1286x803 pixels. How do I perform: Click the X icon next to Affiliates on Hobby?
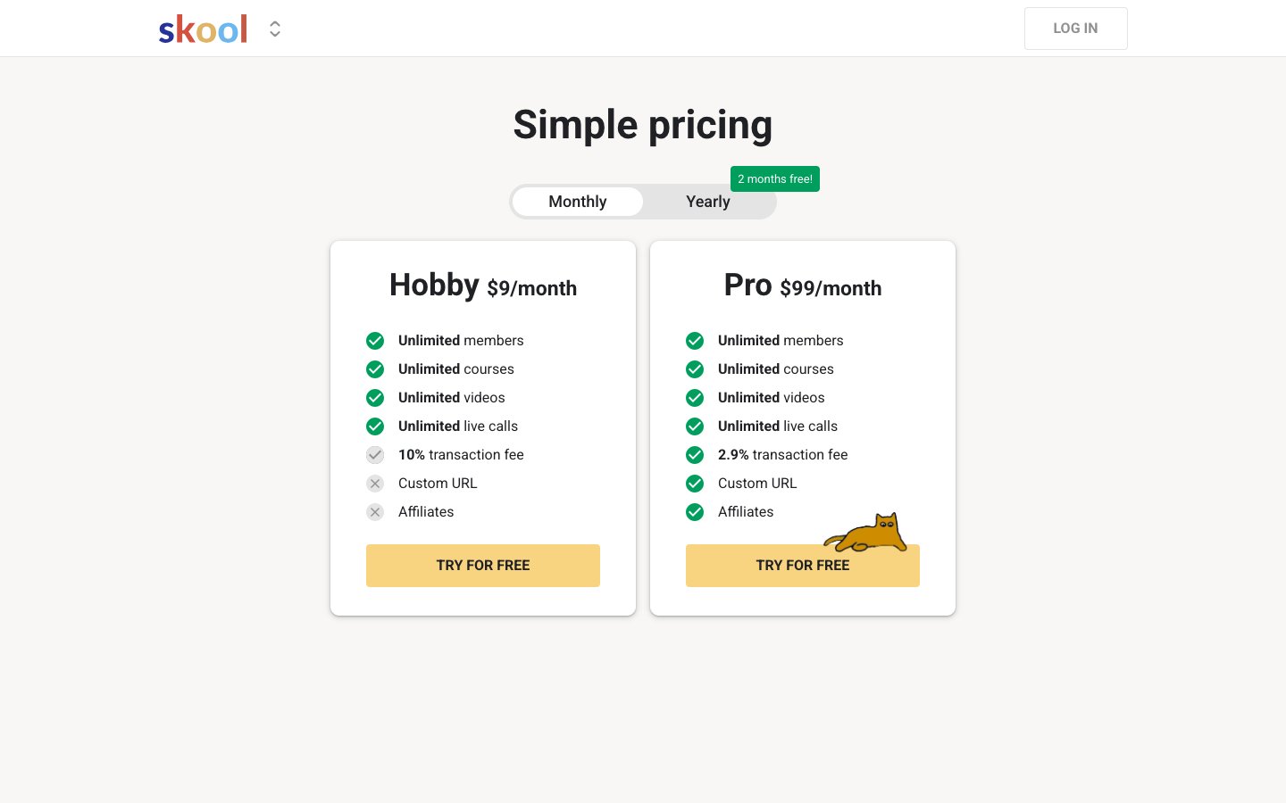[375, 512]
